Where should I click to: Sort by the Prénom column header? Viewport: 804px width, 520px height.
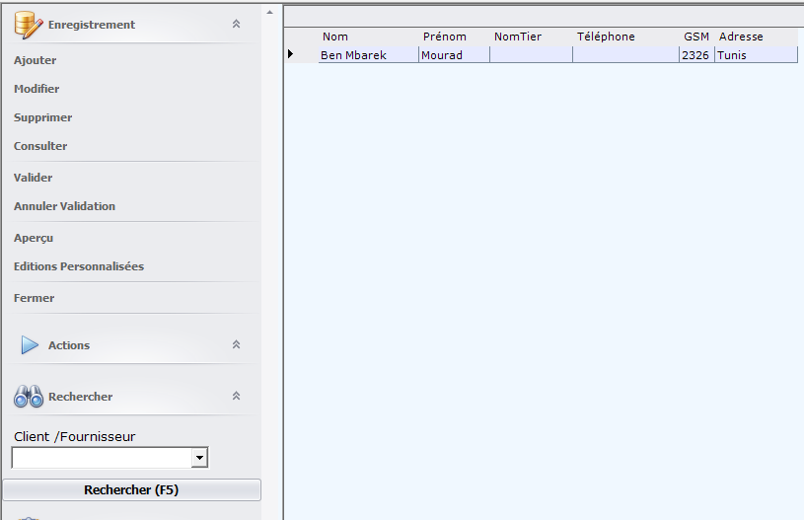(x=445, y=37)
